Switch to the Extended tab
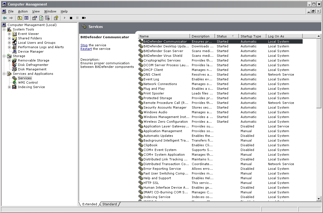 tap(90, 204)
